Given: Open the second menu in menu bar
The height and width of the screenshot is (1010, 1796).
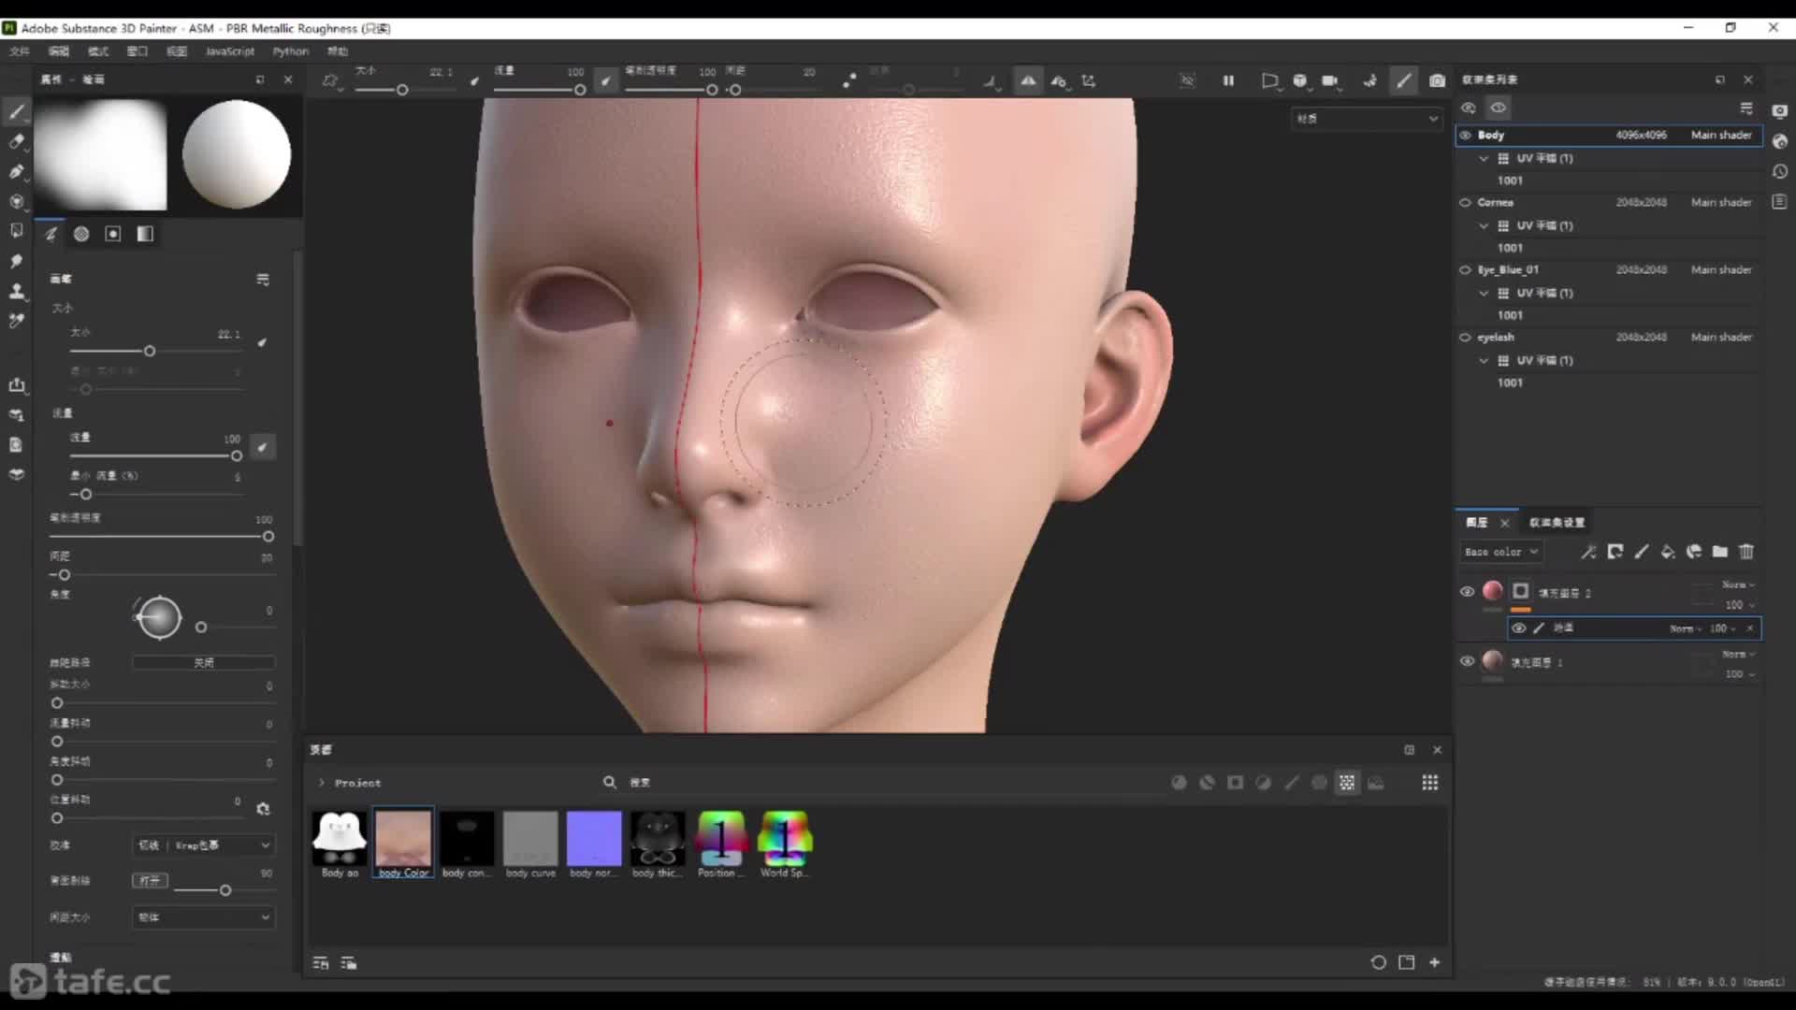Looking at the screenshot, I should (59, 51).
